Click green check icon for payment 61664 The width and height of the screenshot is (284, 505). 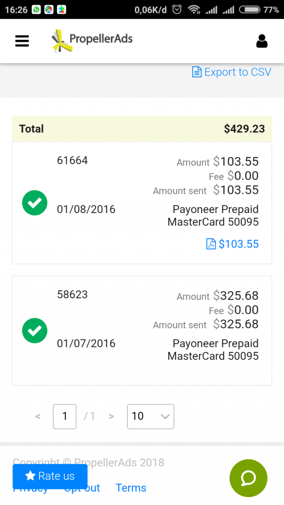[35, 203]
